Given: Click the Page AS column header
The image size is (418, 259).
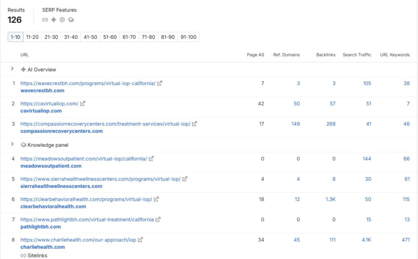Looking at the screenshot, I should [x=256, y=55].
